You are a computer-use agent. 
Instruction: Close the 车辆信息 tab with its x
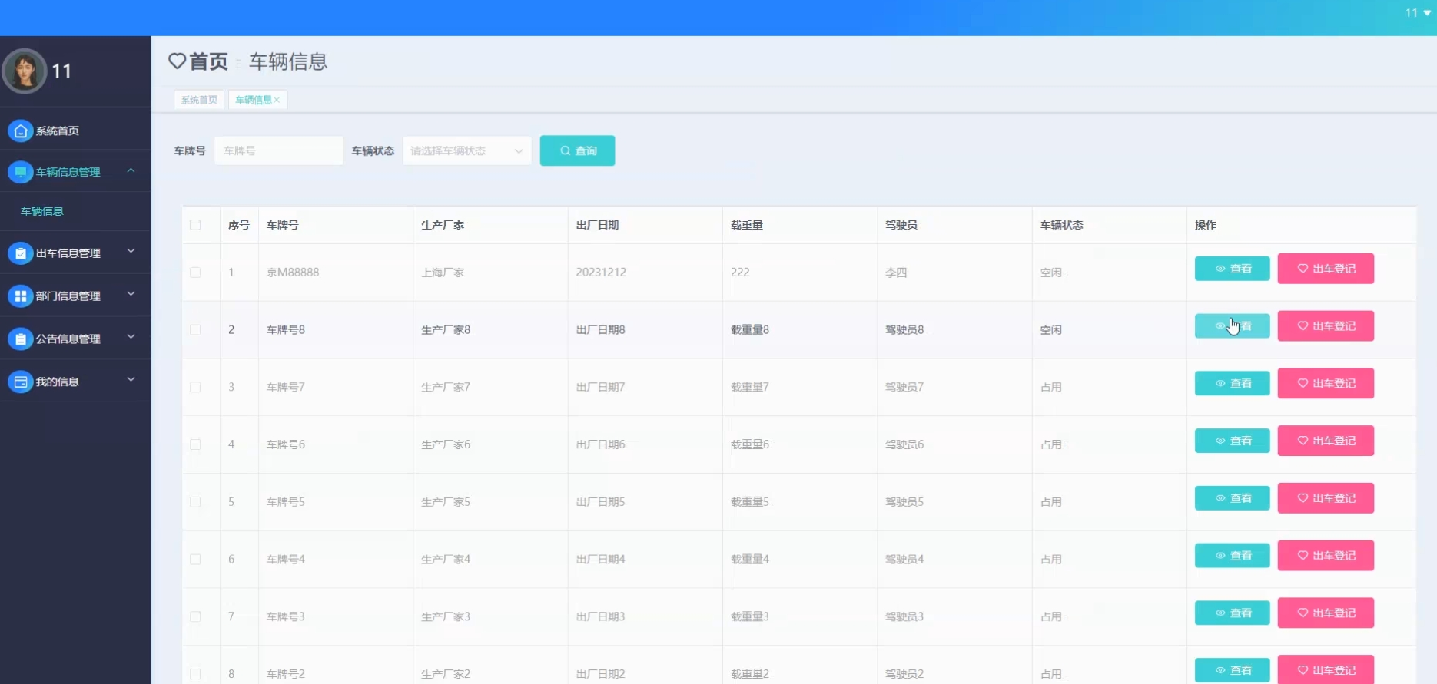[277, 100]
